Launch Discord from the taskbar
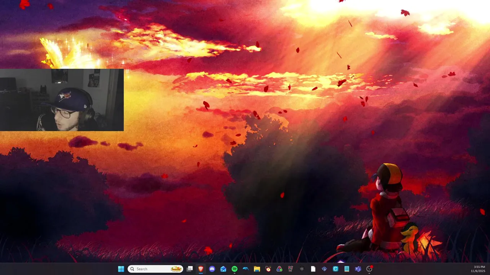This screenshot has height=275, width=490. tap(212, 269)
